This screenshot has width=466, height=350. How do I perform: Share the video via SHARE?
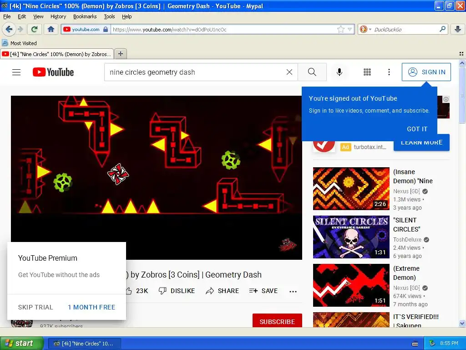click(222, 291)
